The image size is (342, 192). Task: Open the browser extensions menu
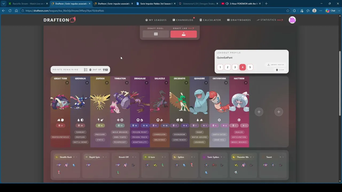click(x=294, y=11)
